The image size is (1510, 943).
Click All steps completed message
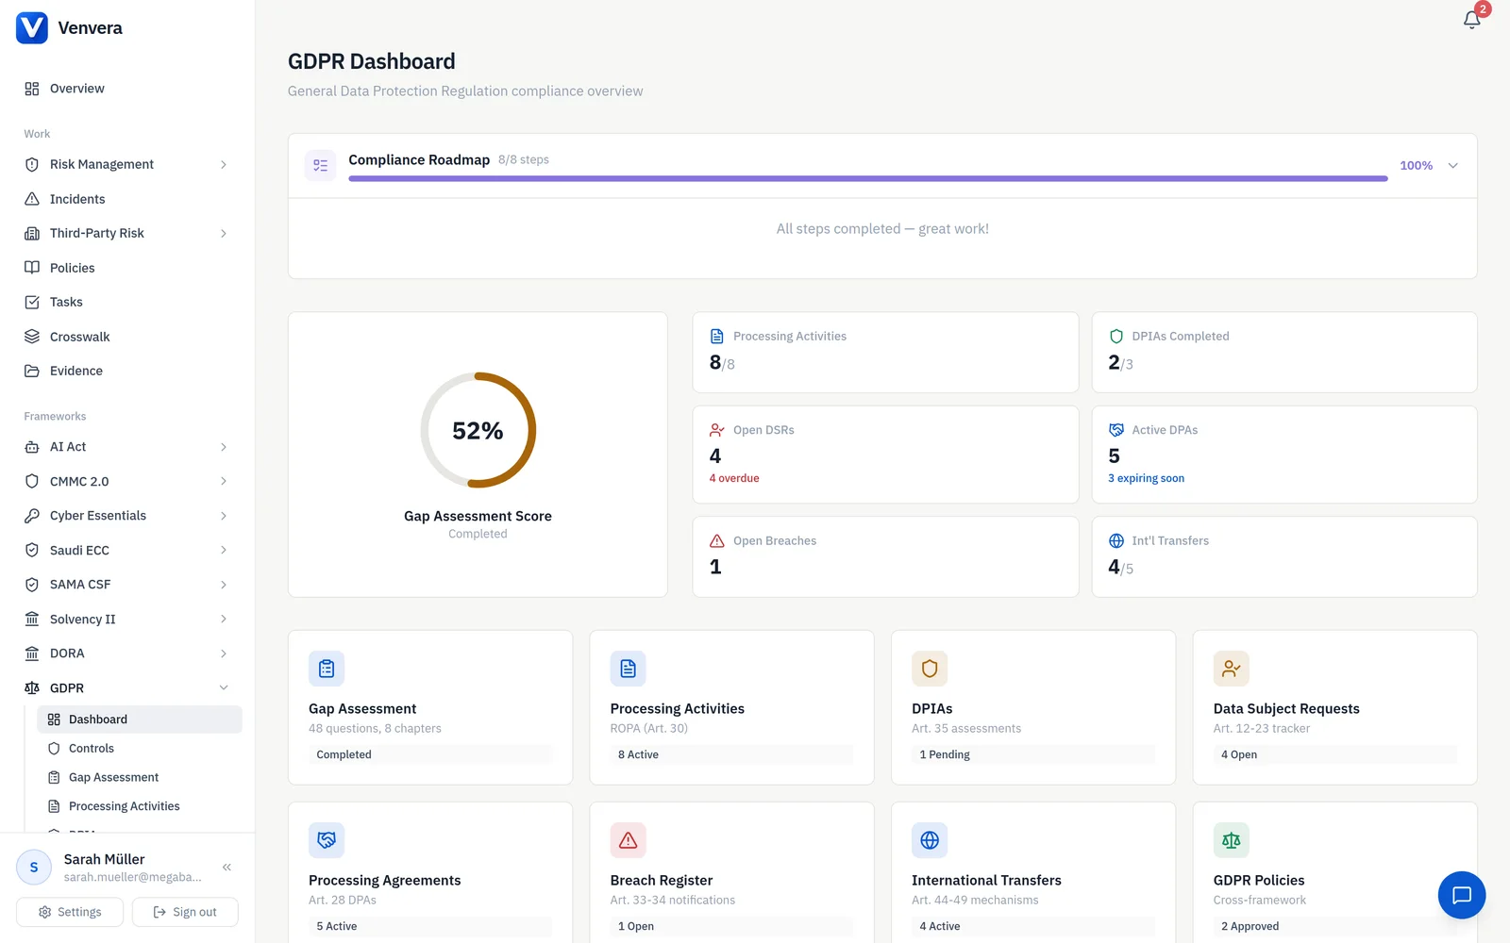coord(882,229)
